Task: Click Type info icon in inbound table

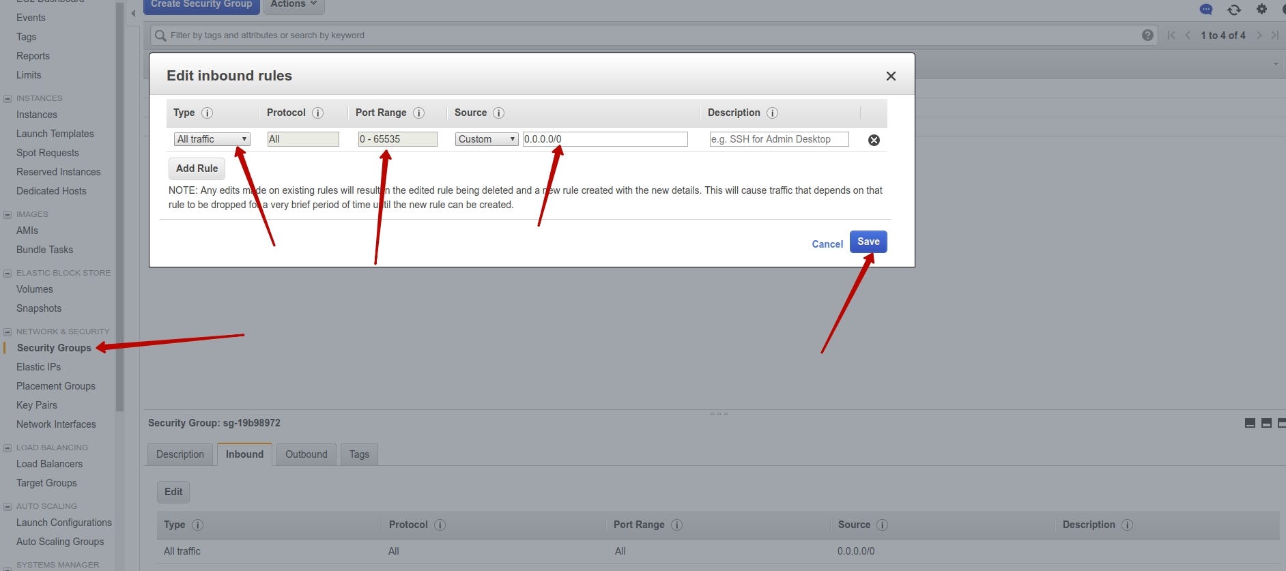Action: 197,525
